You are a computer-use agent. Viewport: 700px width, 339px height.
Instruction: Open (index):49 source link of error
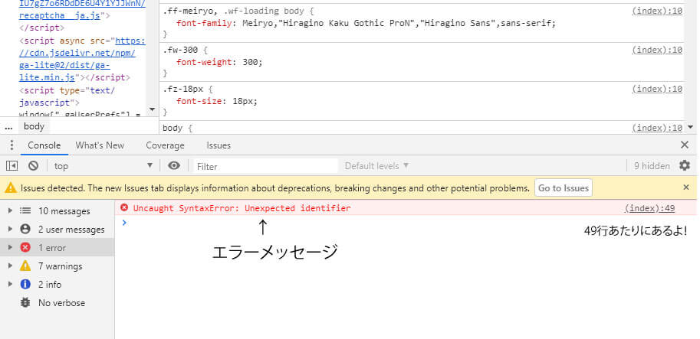[649, 208]
